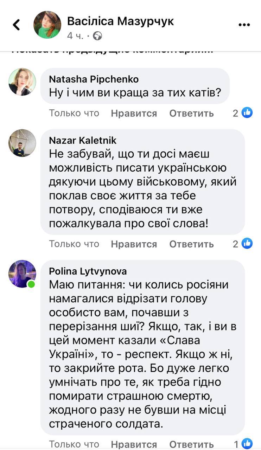Tap Nazar Kaletnik's profile avatar
261x450 pixels.
22,143
